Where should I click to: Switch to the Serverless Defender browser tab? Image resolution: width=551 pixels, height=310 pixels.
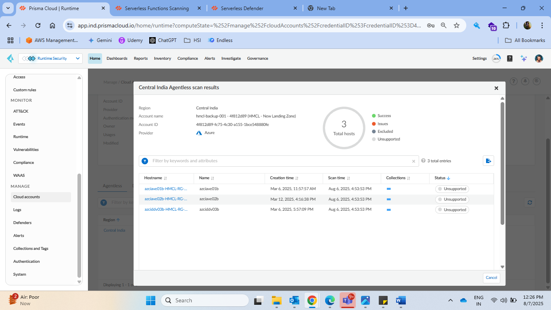(242, 8)
